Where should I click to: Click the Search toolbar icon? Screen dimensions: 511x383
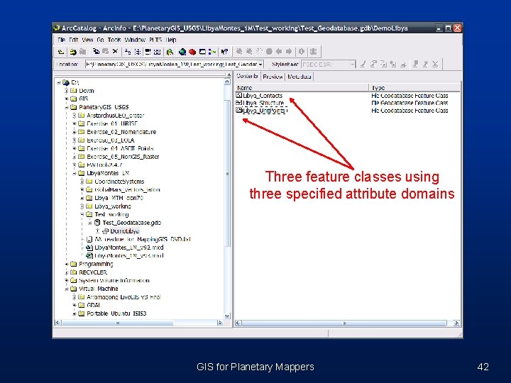coord(170,52)
